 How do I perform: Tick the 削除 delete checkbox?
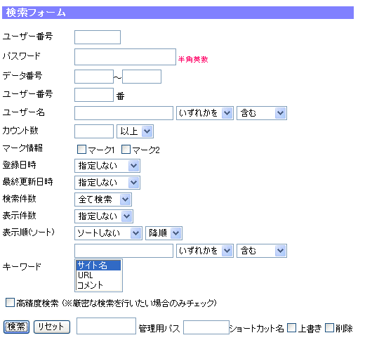point(329,327)
